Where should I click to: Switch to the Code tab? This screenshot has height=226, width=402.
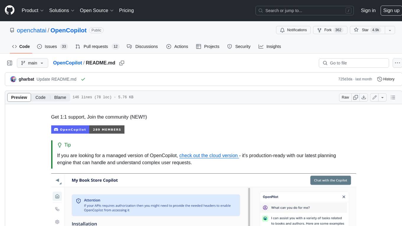pyautogui.click(x=21, y=46)
